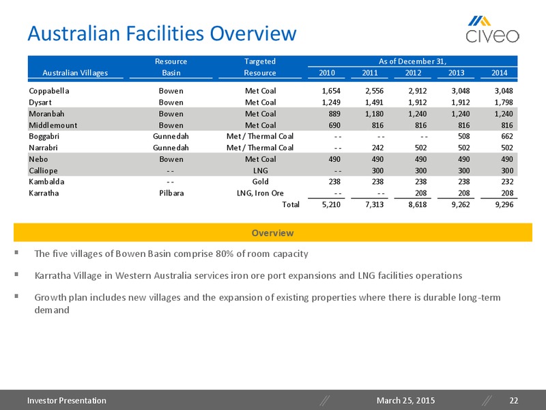Click the 'LNG, Iron Ore' resource cell
Image resolution: width=546 pixels, height=410 pixels.
click(260, 193)
